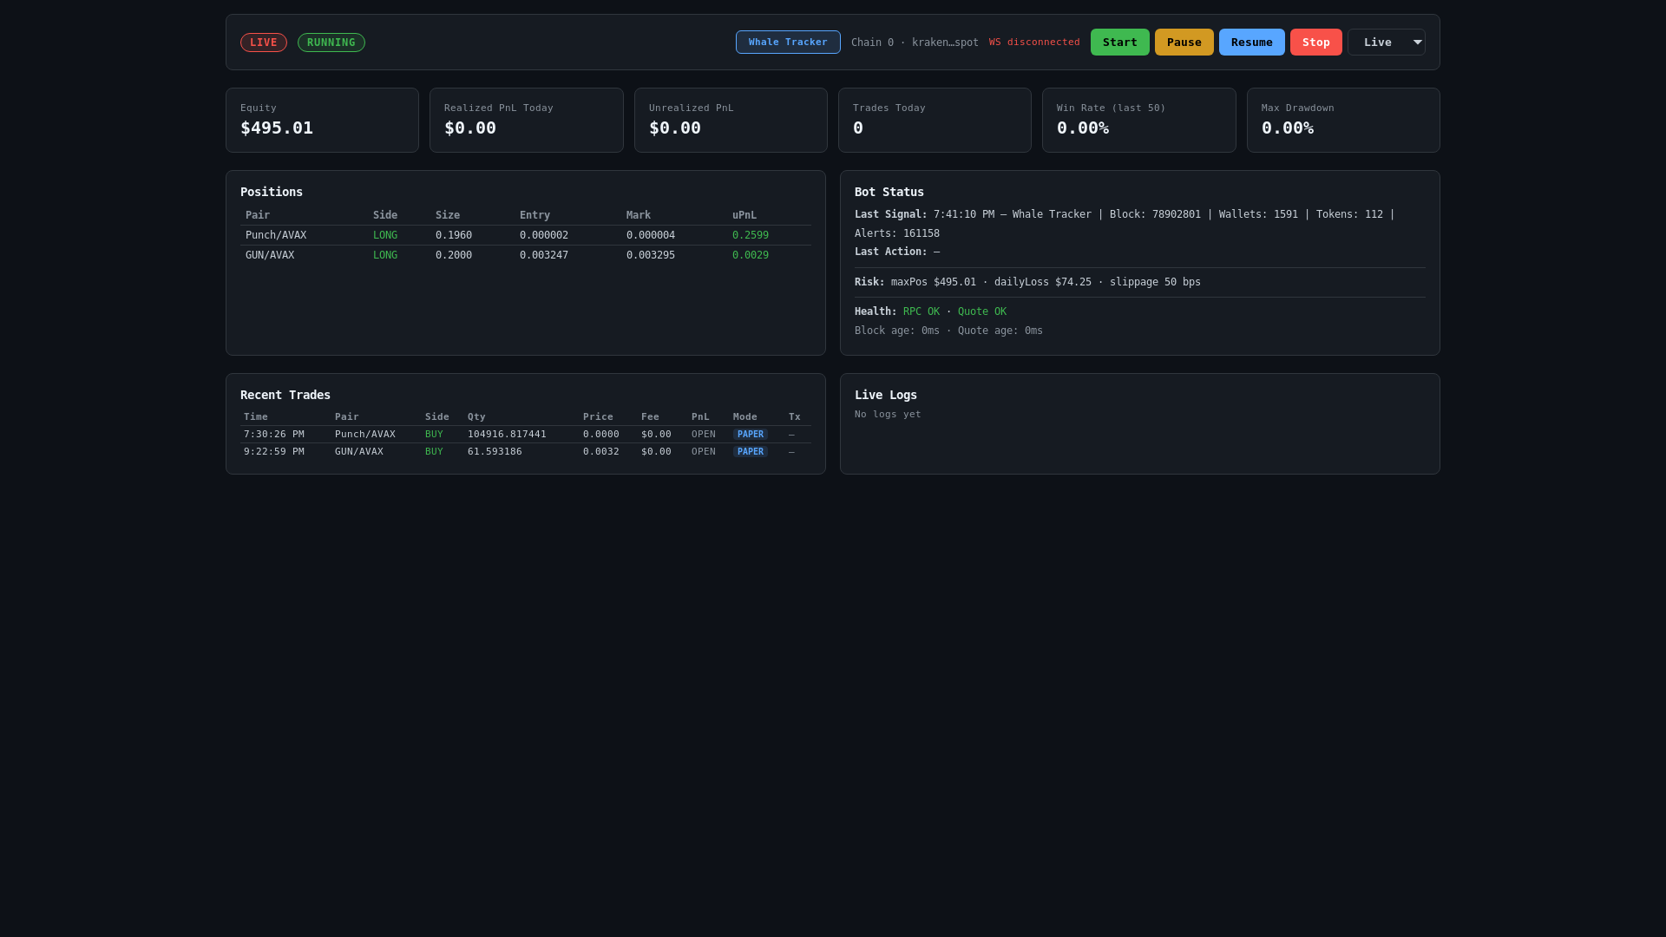Click the PAPER badge on the Punch/AVAX trade
This screenshot has width=1666, height=937.
tap(751, 435)
